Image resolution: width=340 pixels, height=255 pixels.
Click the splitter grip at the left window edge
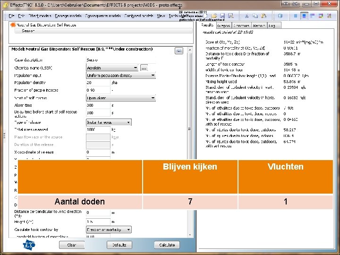(4, 136)
